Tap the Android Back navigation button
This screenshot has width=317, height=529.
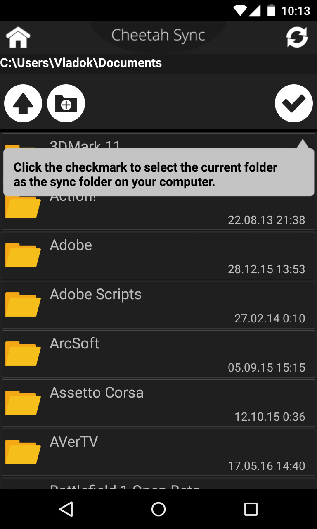pyautogui.click(x=66, y=509)
